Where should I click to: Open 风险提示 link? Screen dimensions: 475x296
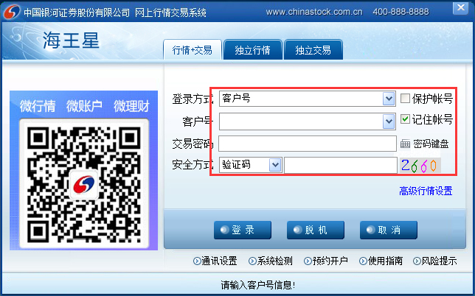point(435,261)
